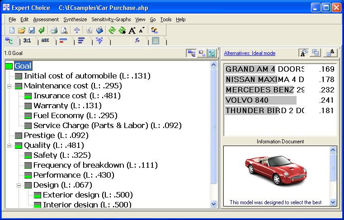Select the Goal node in the tree
Image resolution: width=344 pixels, height=220 pixels.
pyautogui.click(x=23, y=66)
